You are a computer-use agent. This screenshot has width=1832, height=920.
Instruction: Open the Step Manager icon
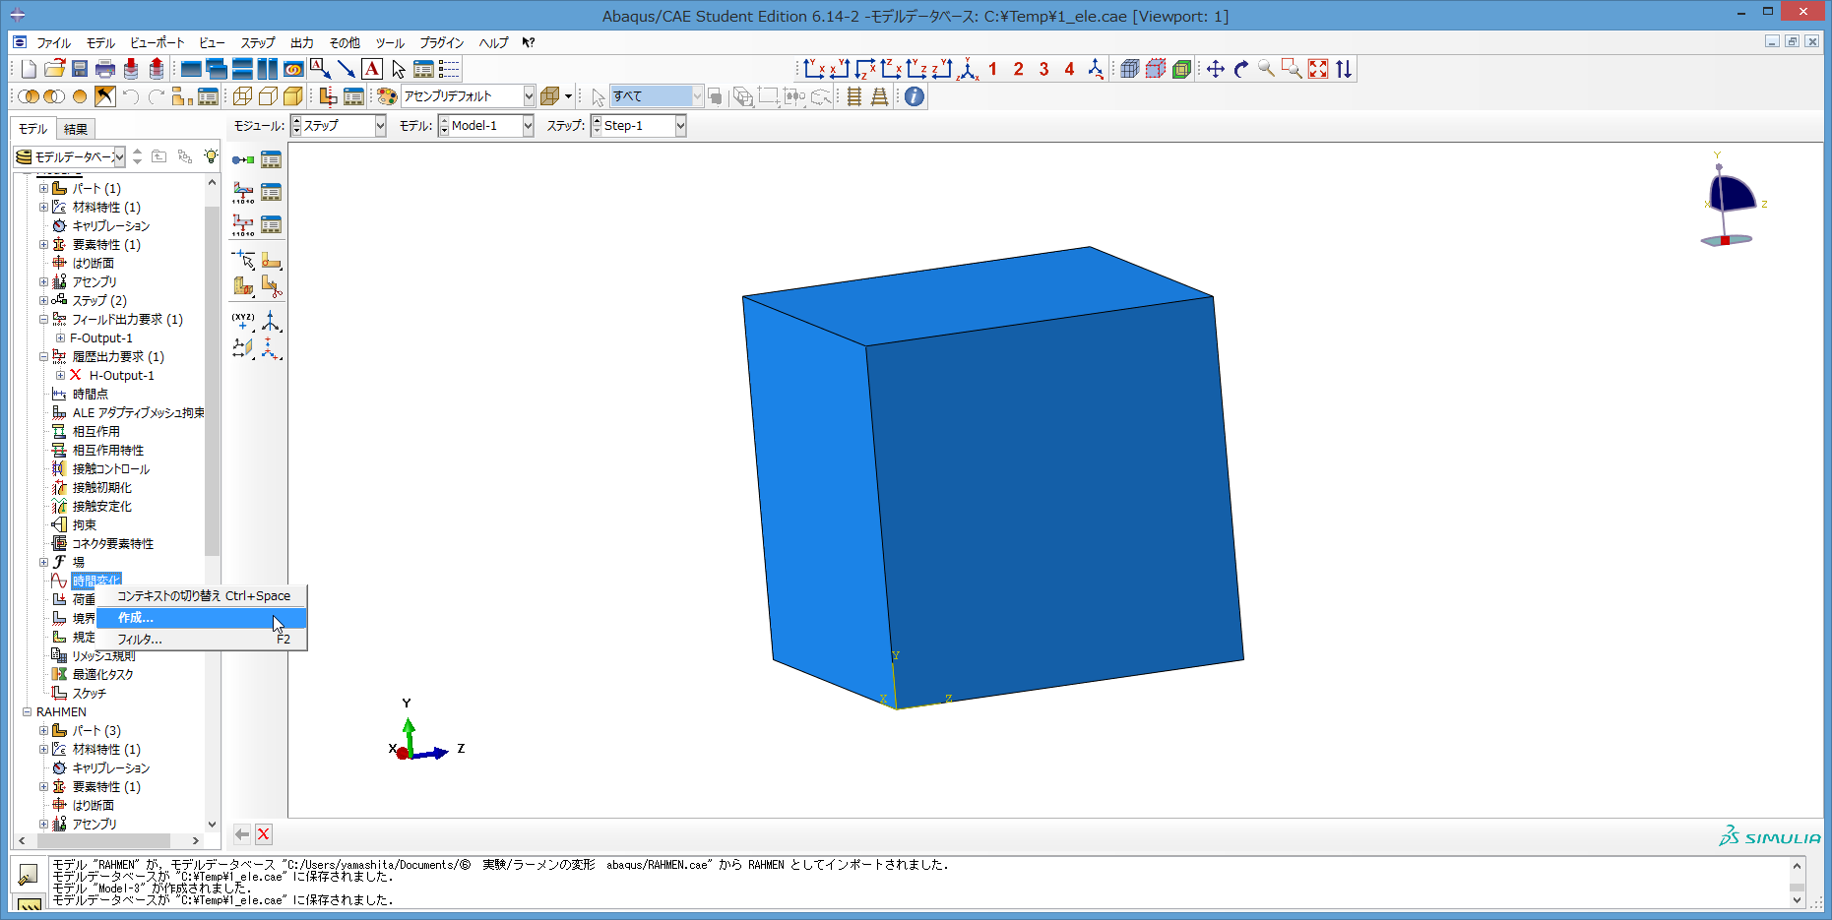point(271,159)
